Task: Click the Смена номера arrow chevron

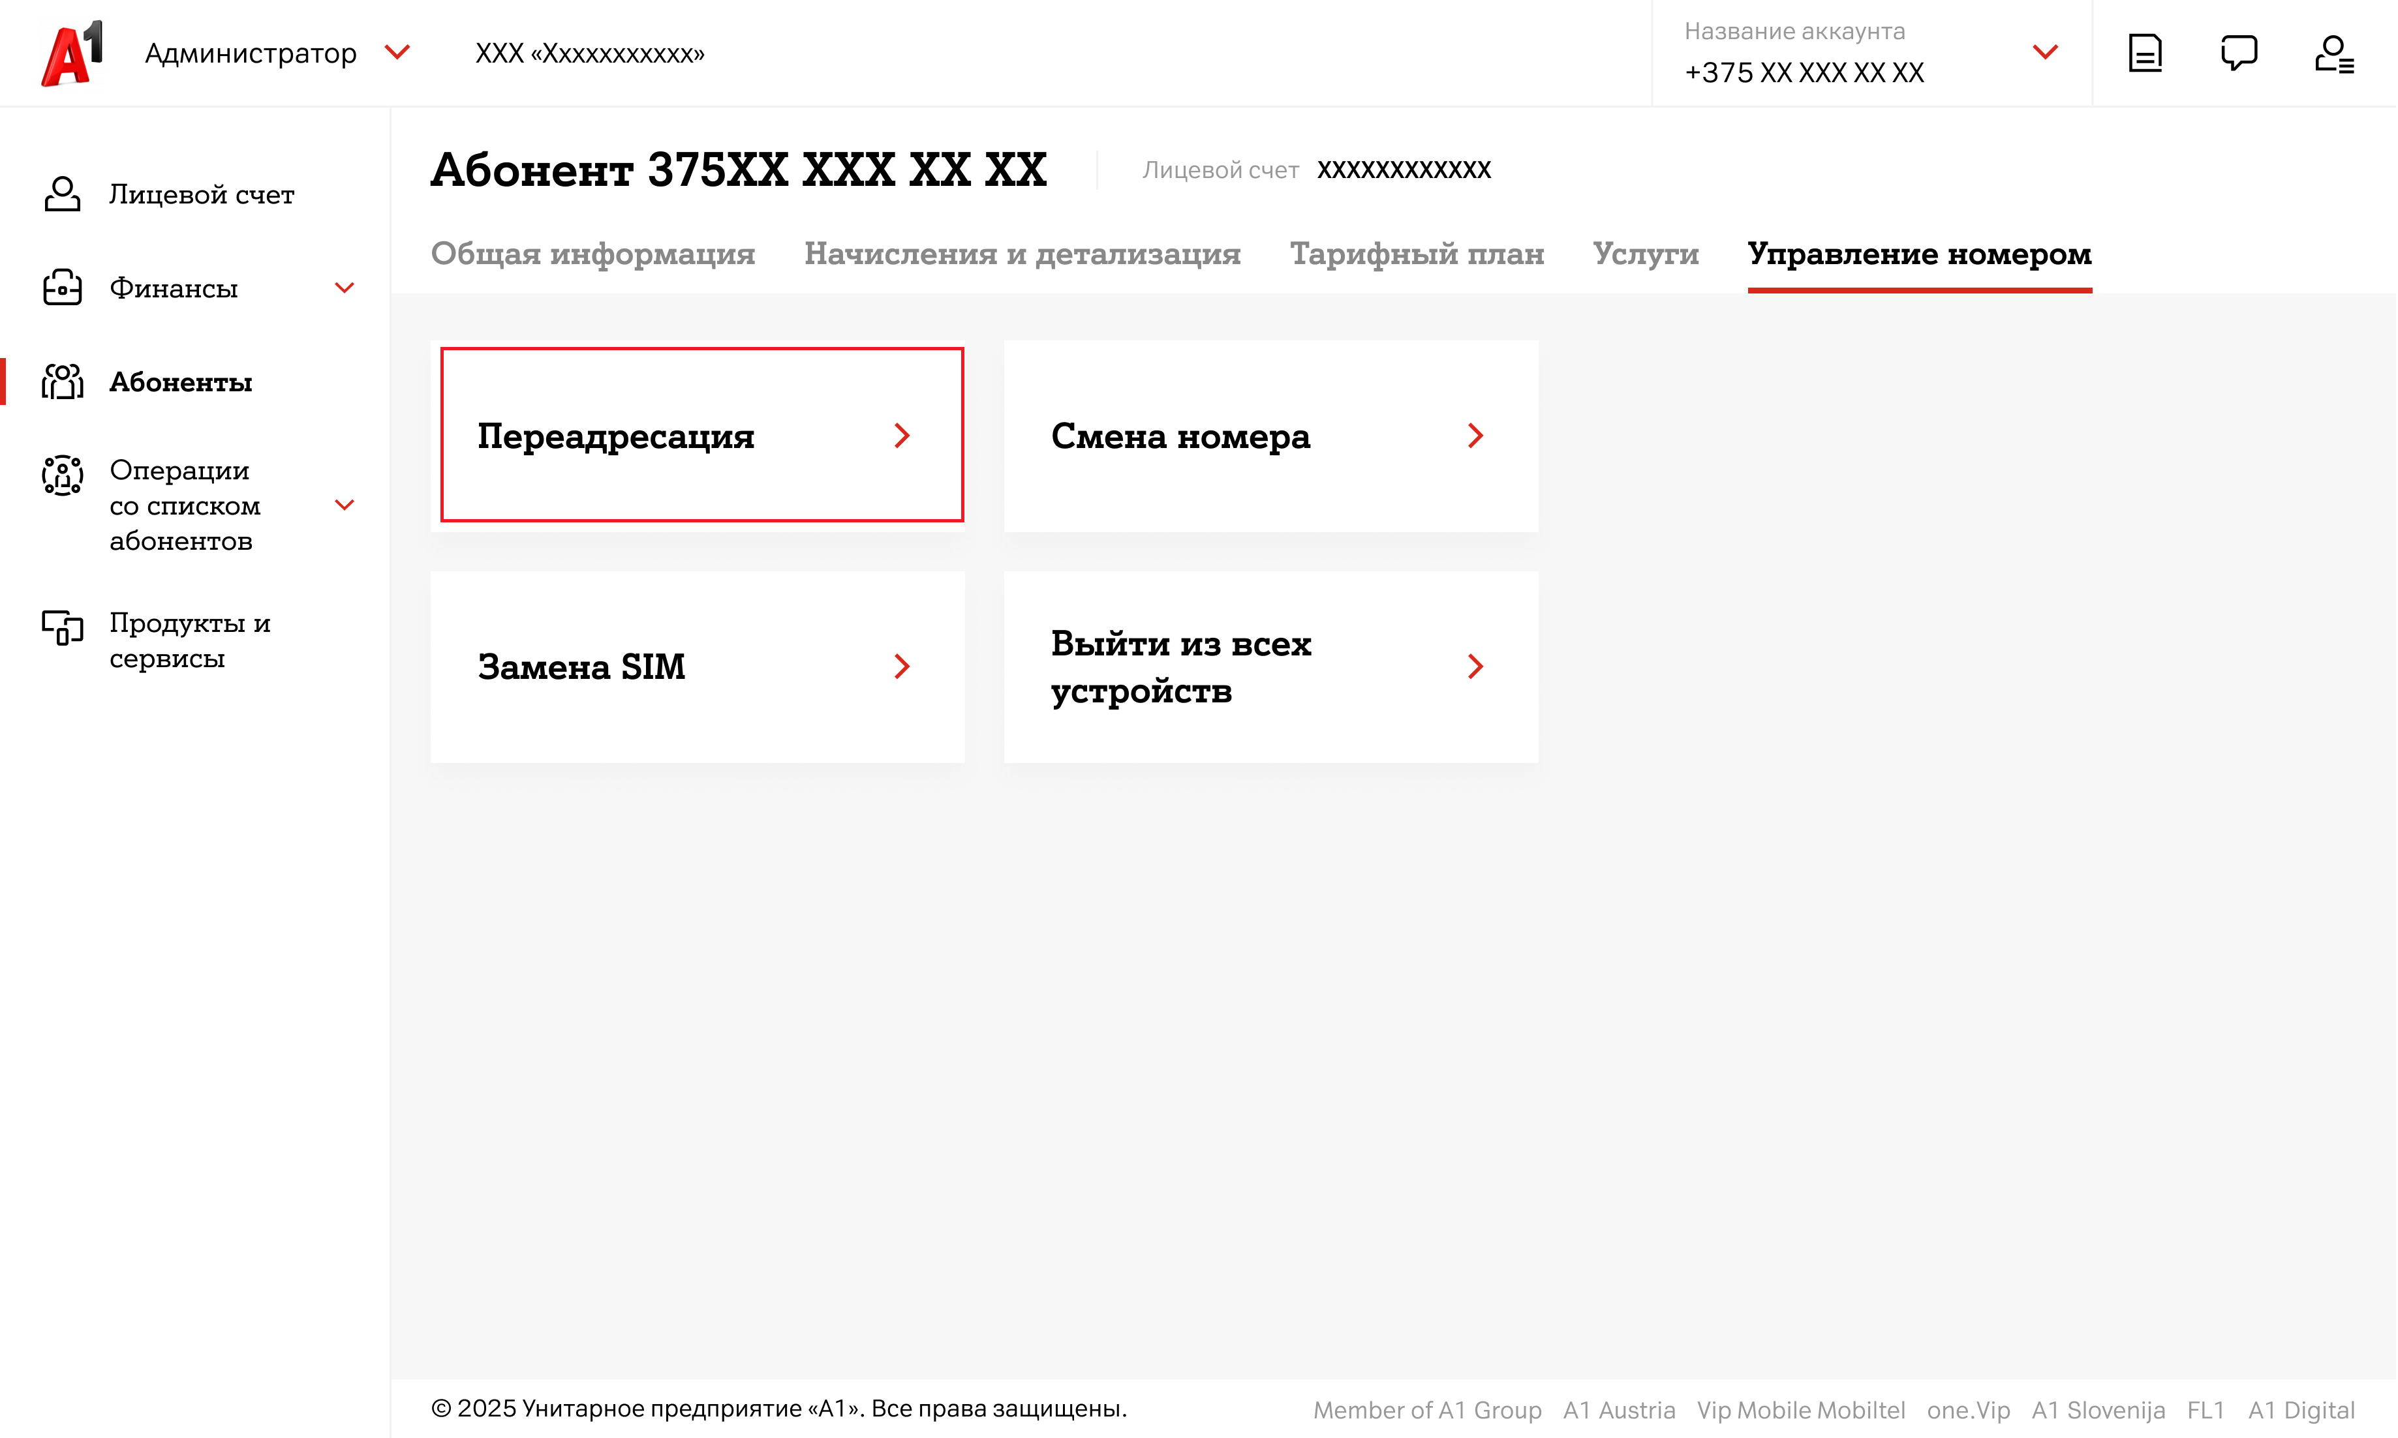Action: point(1474,436)
